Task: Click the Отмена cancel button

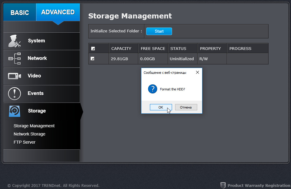Action: coord(186,107)
